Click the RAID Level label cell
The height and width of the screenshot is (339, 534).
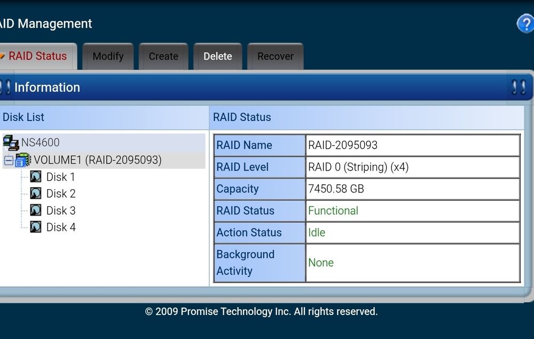tap(260, 167)
